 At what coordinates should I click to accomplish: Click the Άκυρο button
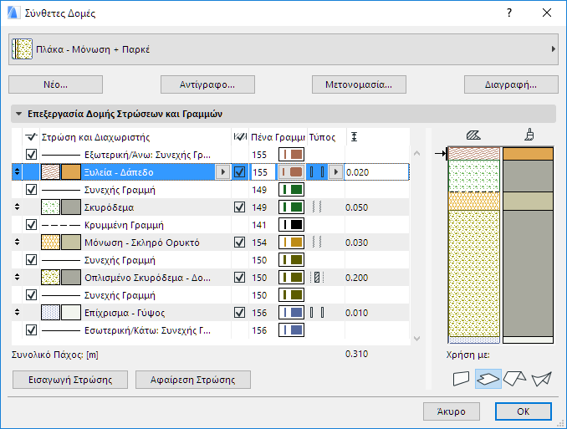tap(452, 411)
